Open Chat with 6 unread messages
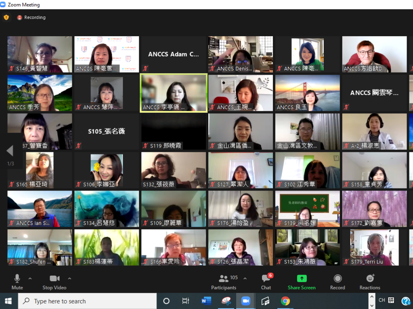Viewport: 413px width, 309px height. coord(266,282)
